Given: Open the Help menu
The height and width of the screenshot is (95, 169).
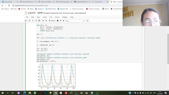Looking at the screenshot, I should coord(72,17).
